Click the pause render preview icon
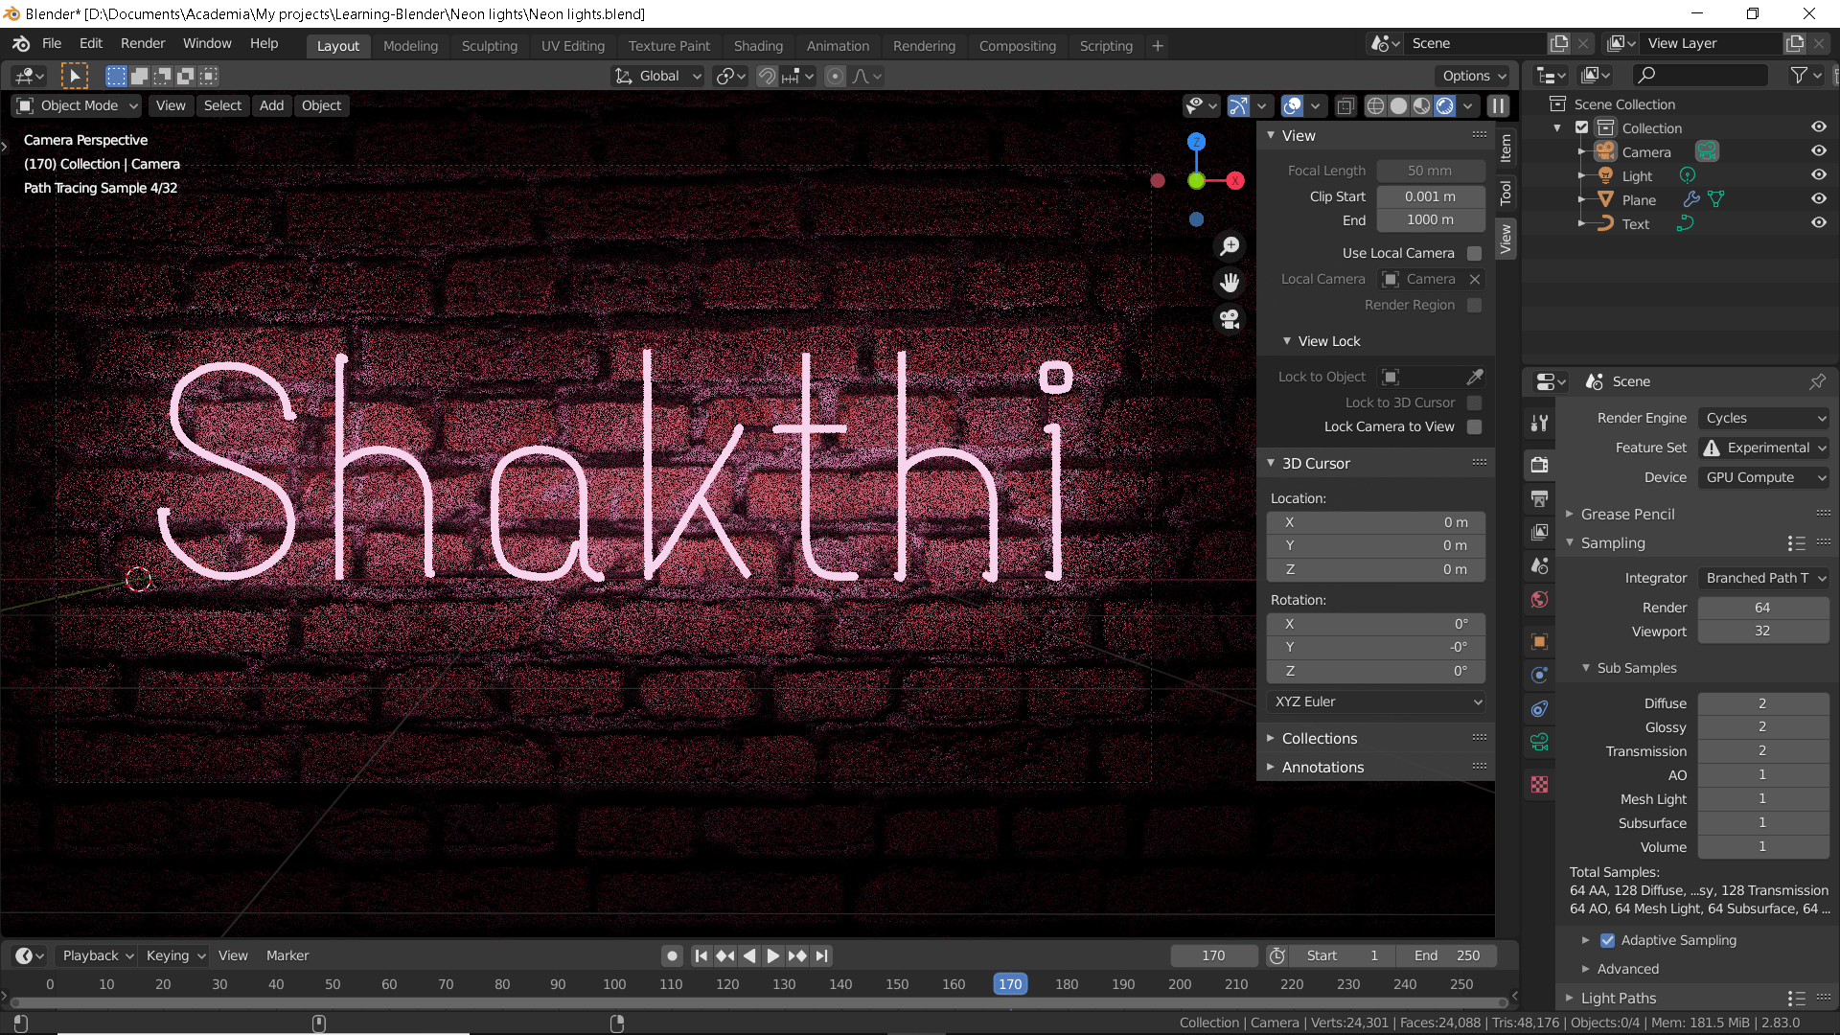The image size is (1840, 1035). pos(1498,106)
